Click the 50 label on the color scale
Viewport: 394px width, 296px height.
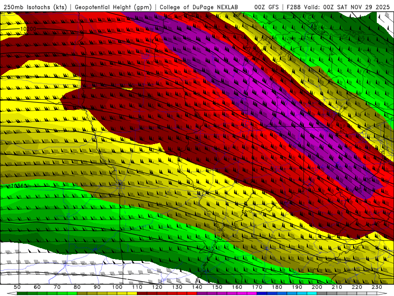pos(17,287)
